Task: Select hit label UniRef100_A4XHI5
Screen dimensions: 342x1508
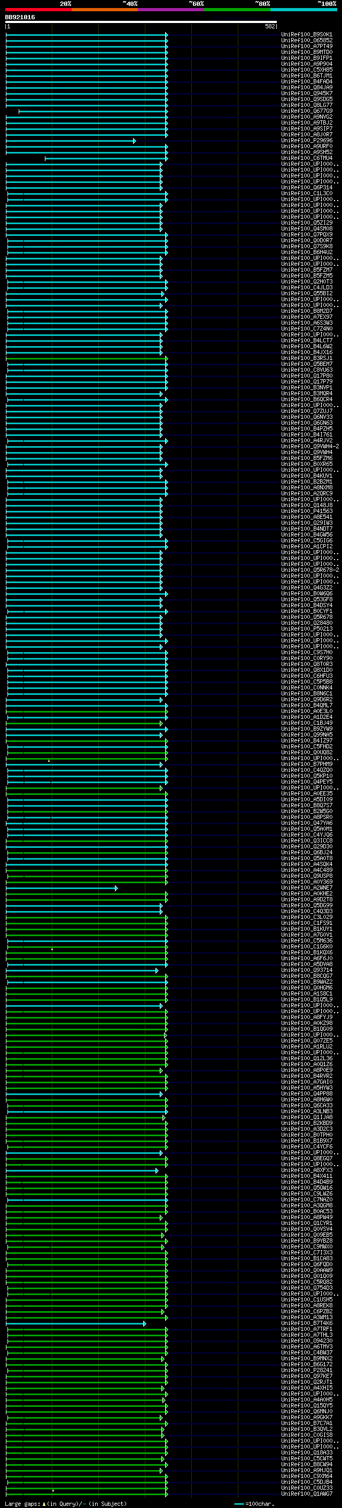Action: tap(306, 1388)
